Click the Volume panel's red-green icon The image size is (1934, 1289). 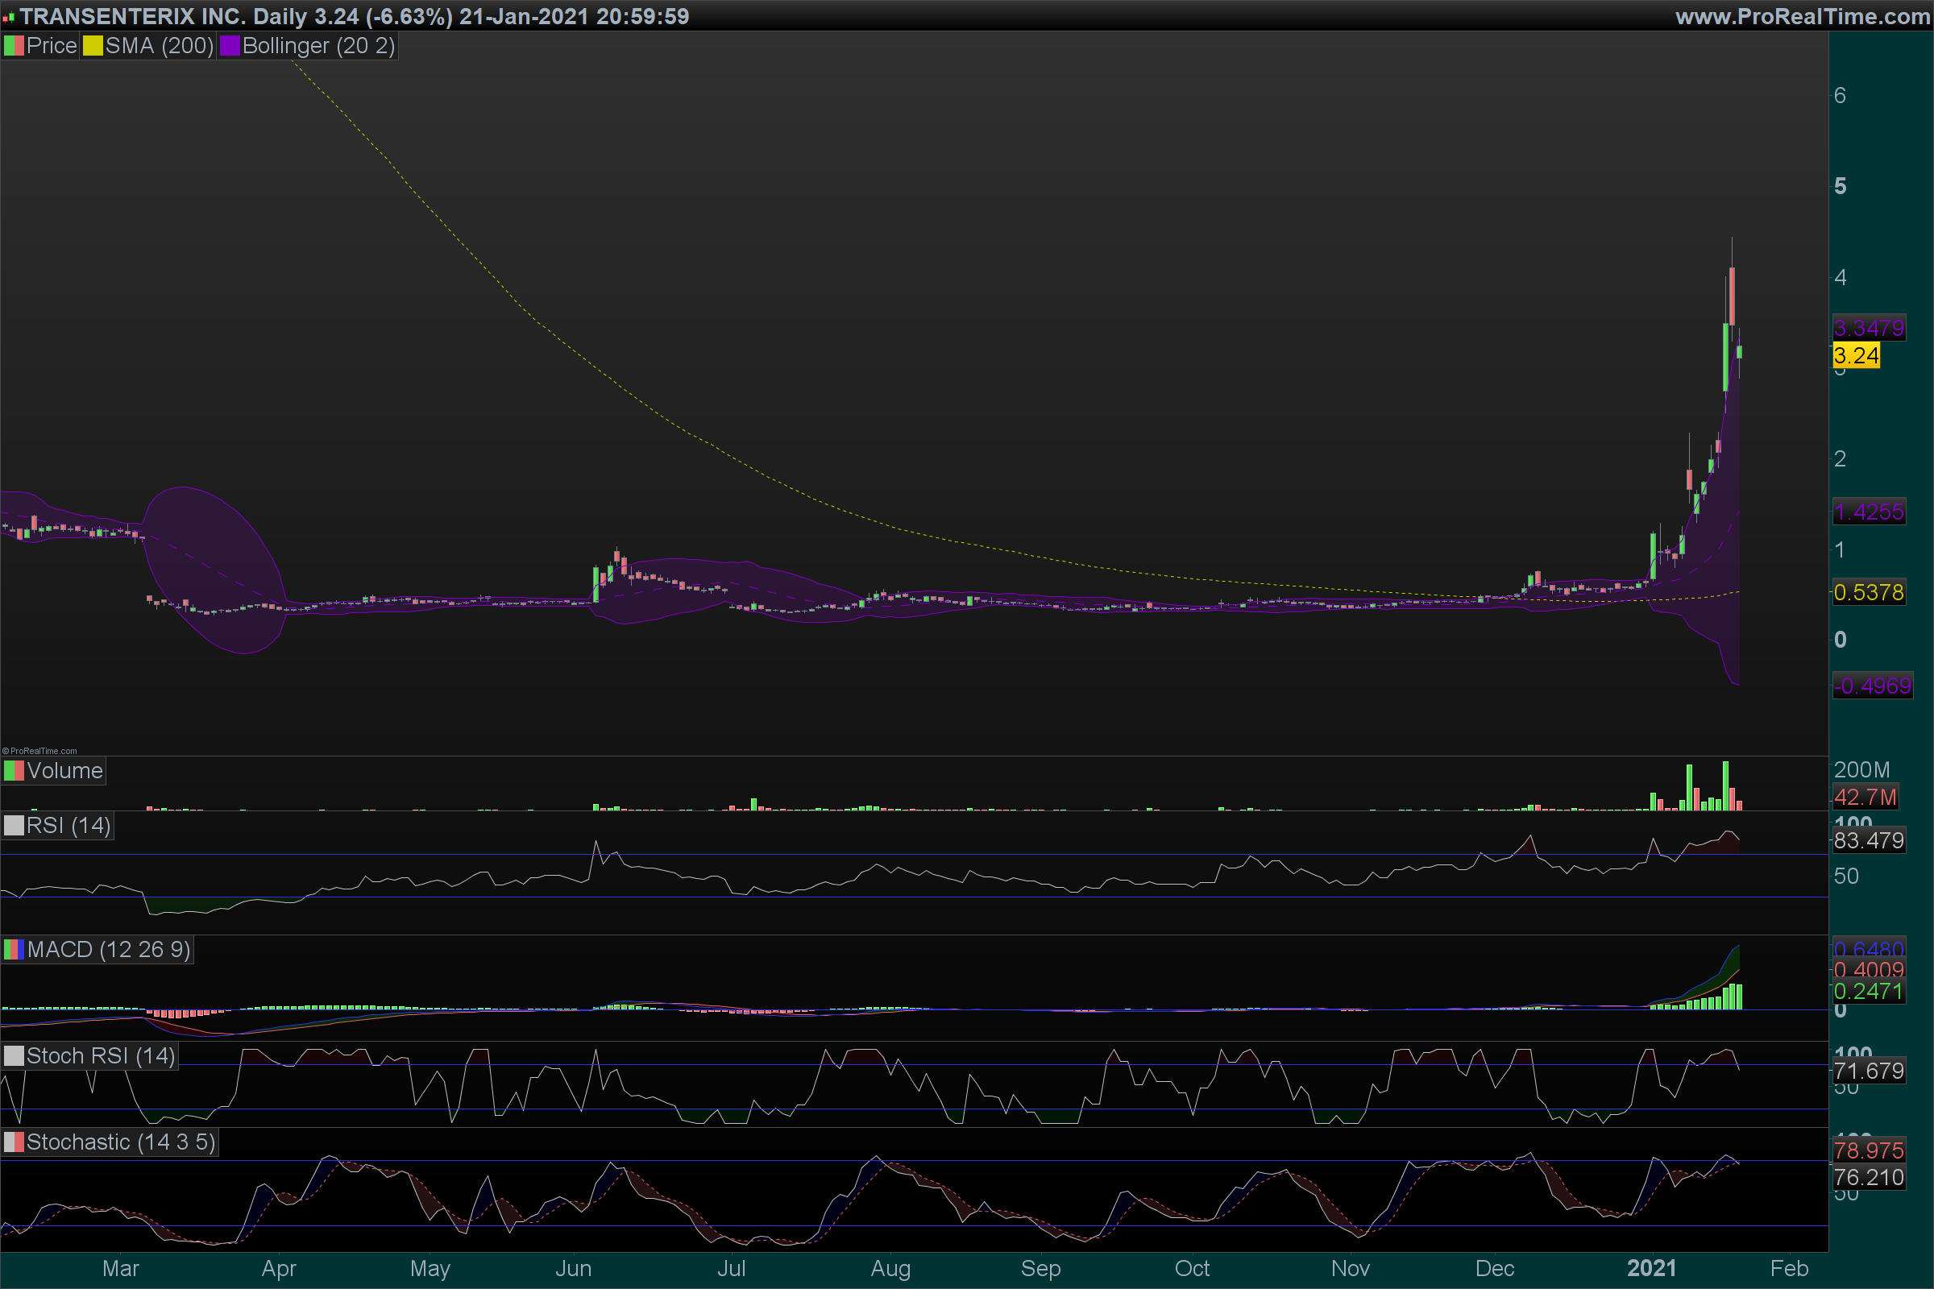pos(14,771)
